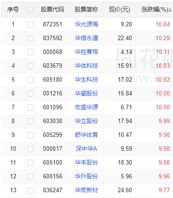Image resolution: width=173 pixels, height=198 pixels.
Task: Open the 华生科技 stock page
Action: coord(86,79)
